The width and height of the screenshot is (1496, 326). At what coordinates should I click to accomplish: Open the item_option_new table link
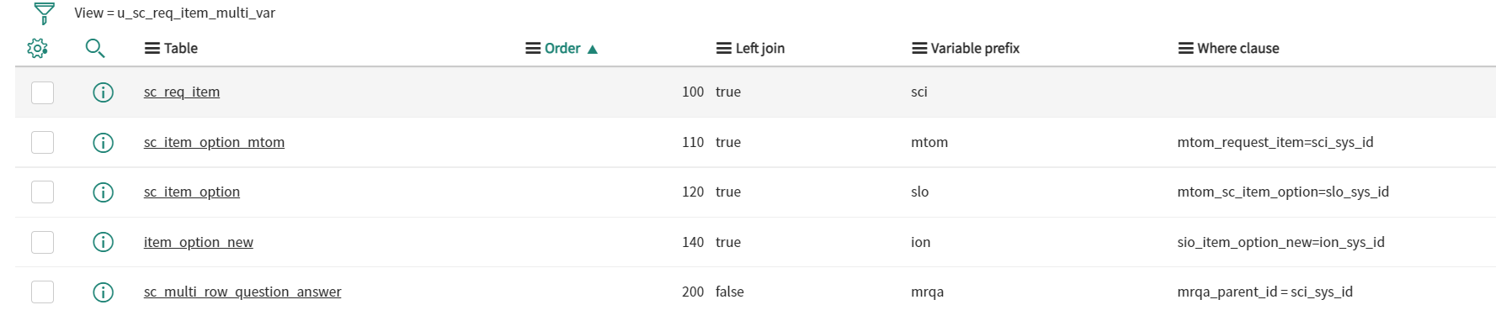(199, 242)
